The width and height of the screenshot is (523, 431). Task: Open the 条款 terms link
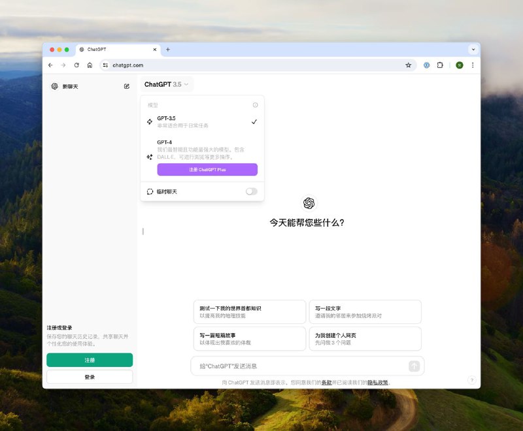[326, 383]
